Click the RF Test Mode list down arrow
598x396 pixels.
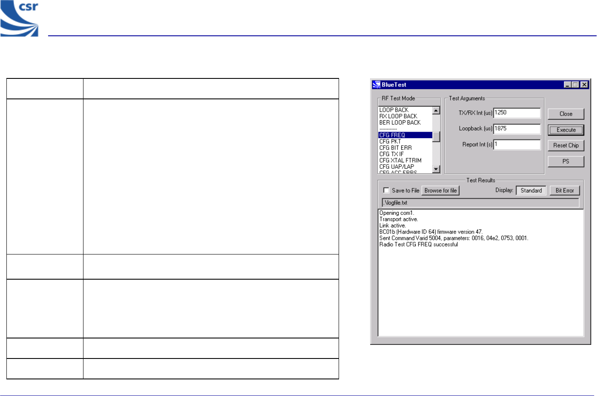[436, 169]
